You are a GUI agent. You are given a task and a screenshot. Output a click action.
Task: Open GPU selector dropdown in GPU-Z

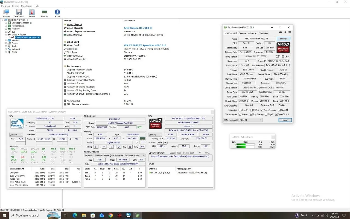[x=243, y=120]
